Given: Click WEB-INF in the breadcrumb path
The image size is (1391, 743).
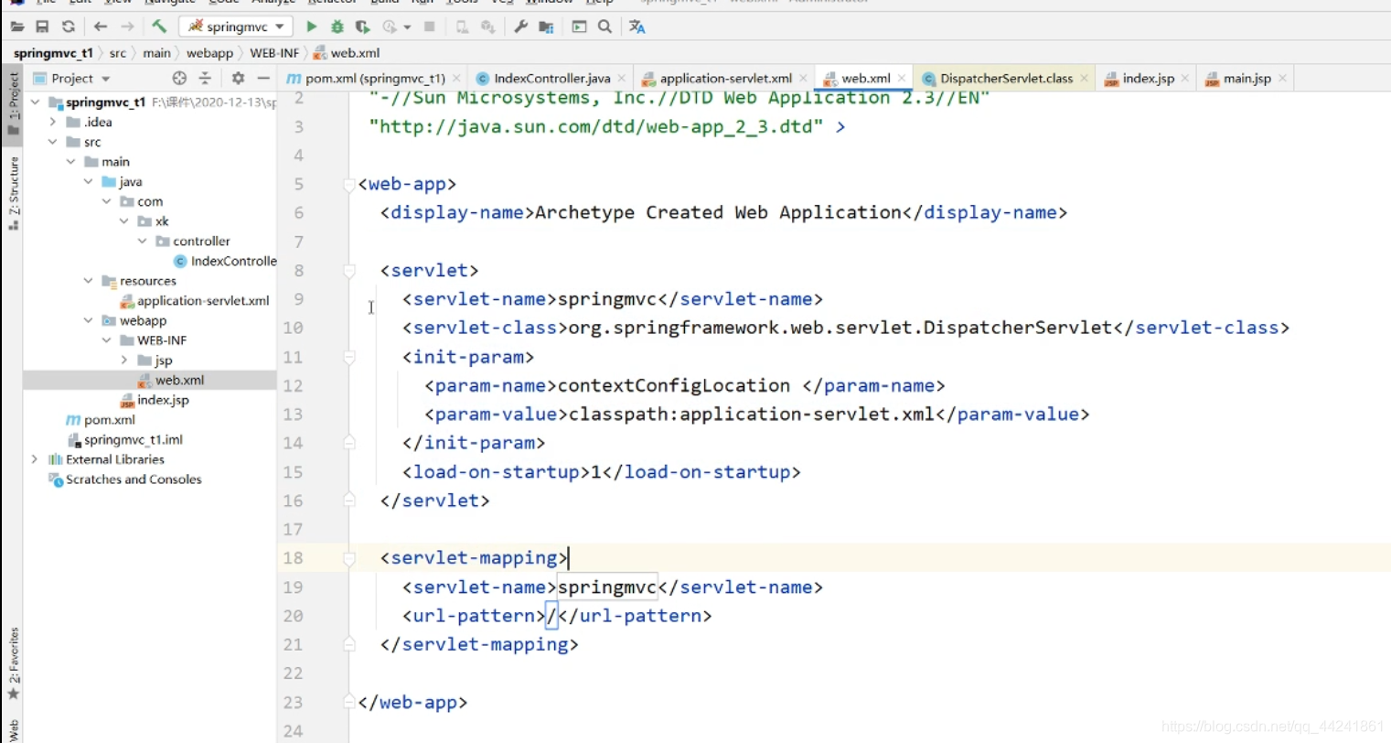Looking at the screenshot, I should coord(274,53).
